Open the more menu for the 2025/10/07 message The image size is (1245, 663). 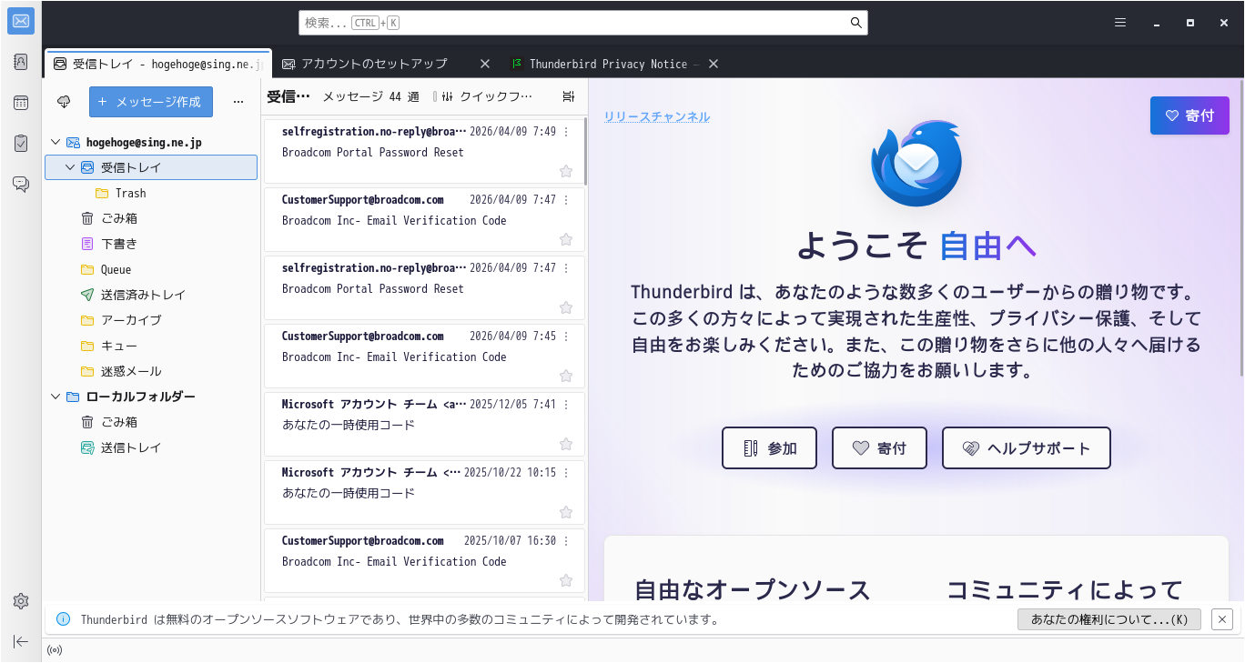click(x=566, y=541)
